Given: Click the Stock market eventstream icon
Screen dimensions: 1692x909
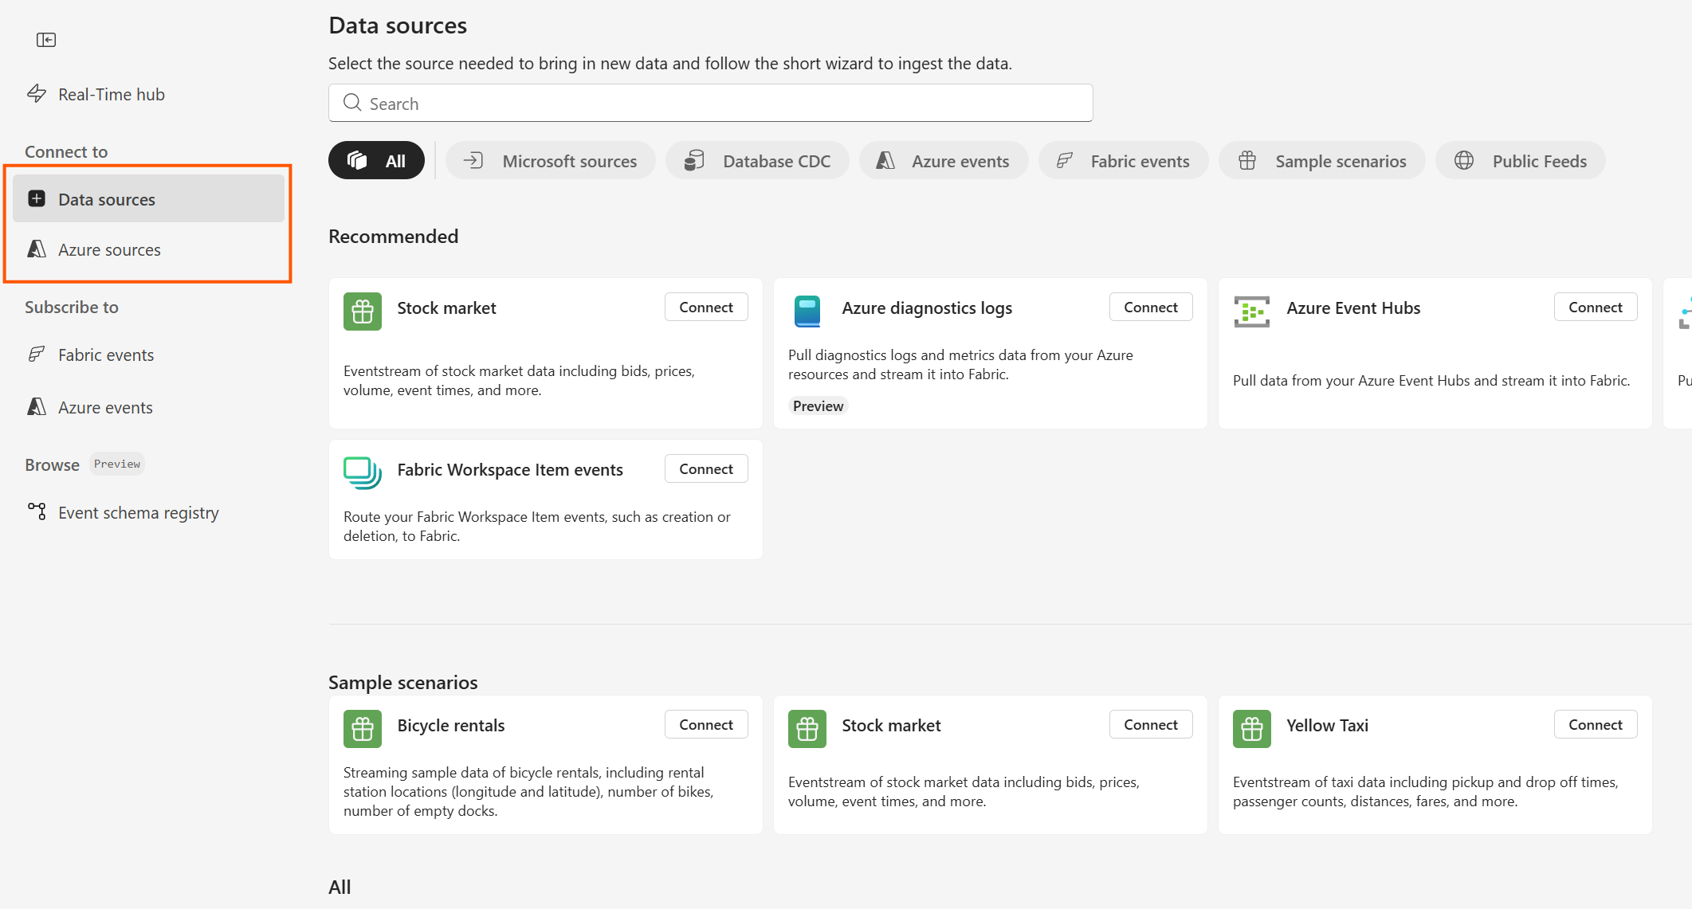Looking at the screenshot, I should click(362, 311).
